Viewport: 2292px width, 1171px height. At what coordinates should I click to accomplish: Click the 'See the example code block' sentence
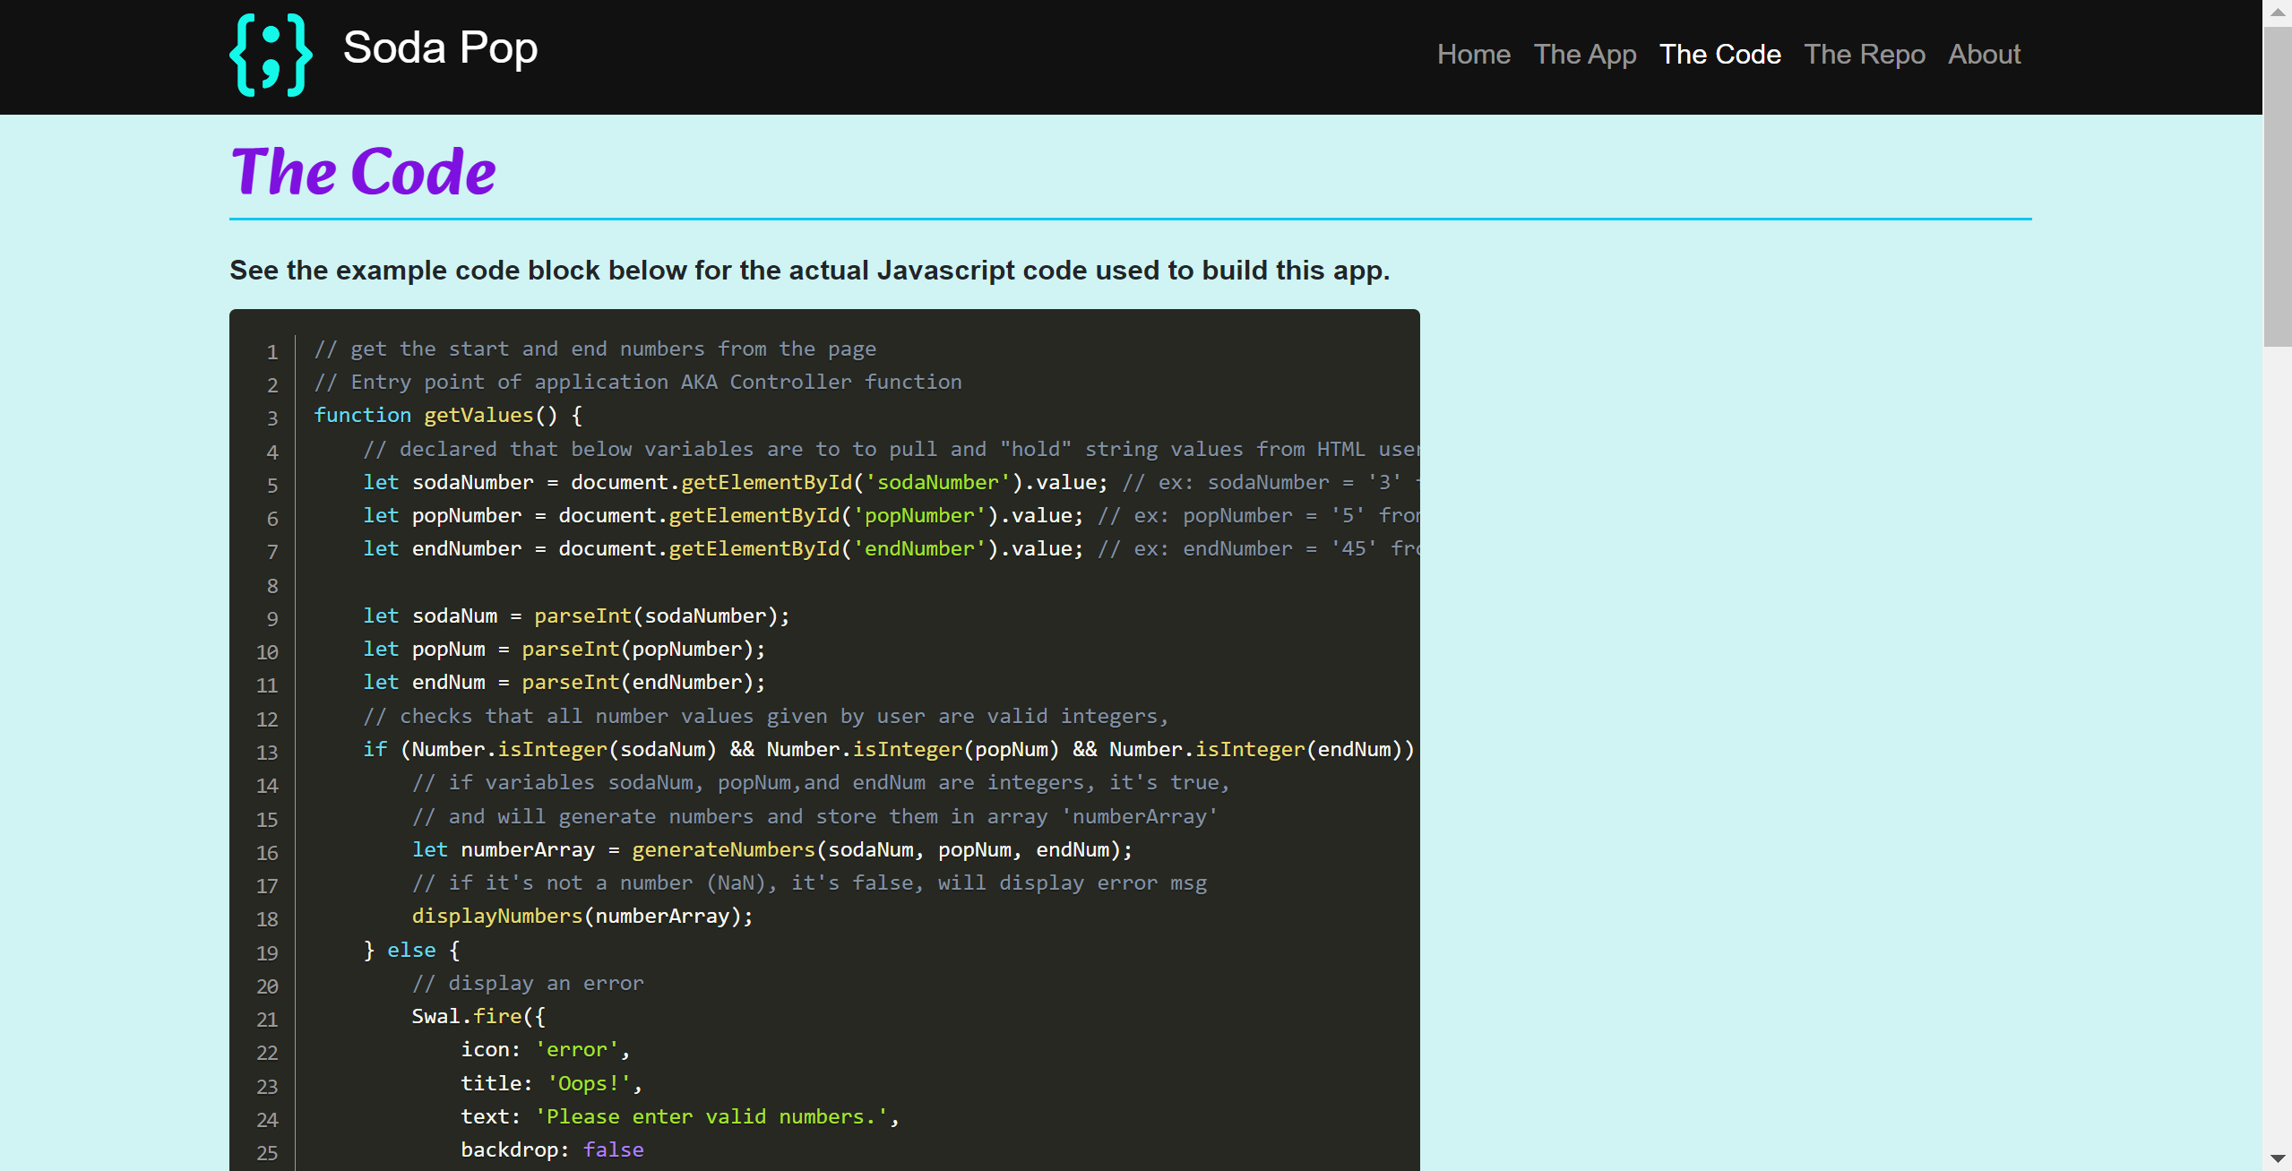click(x=809, y=270)
